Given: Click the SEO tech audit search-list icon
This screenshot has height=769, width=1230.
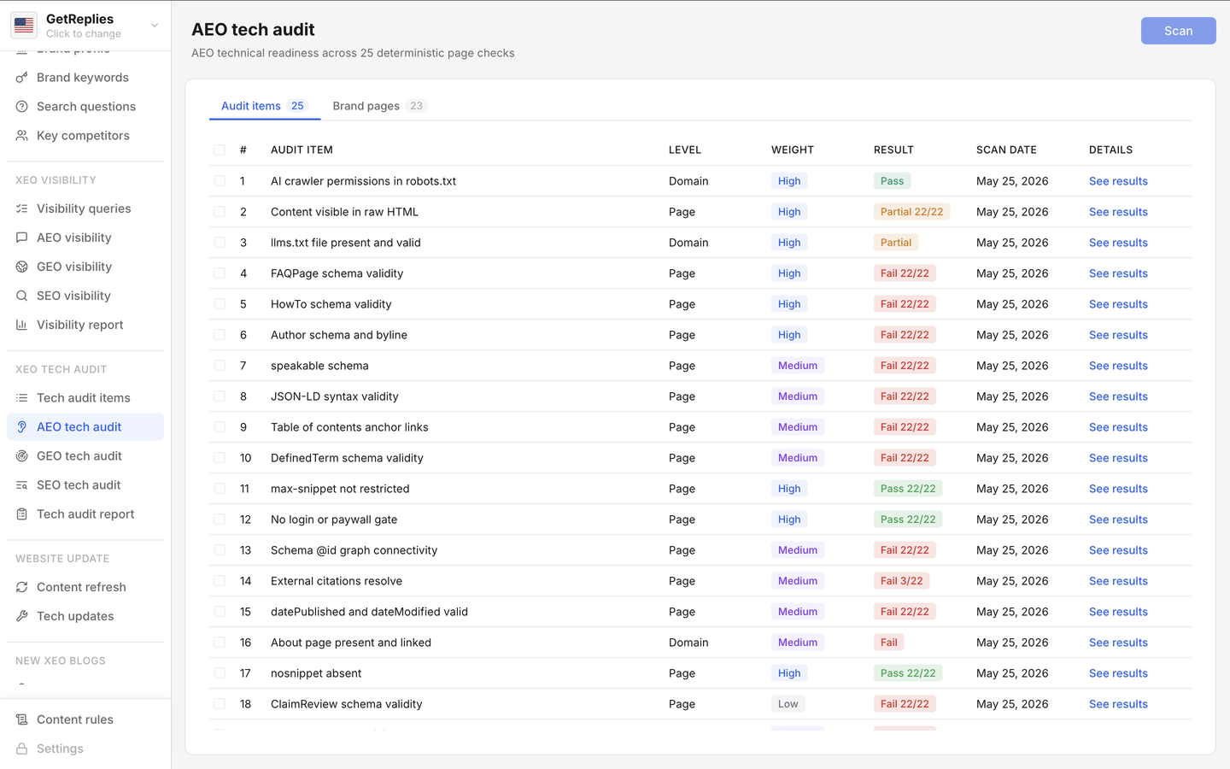Looking at the screenshot, I should tap(22, 485).
